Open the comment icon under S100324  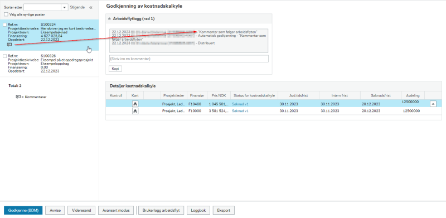[9, 45]
